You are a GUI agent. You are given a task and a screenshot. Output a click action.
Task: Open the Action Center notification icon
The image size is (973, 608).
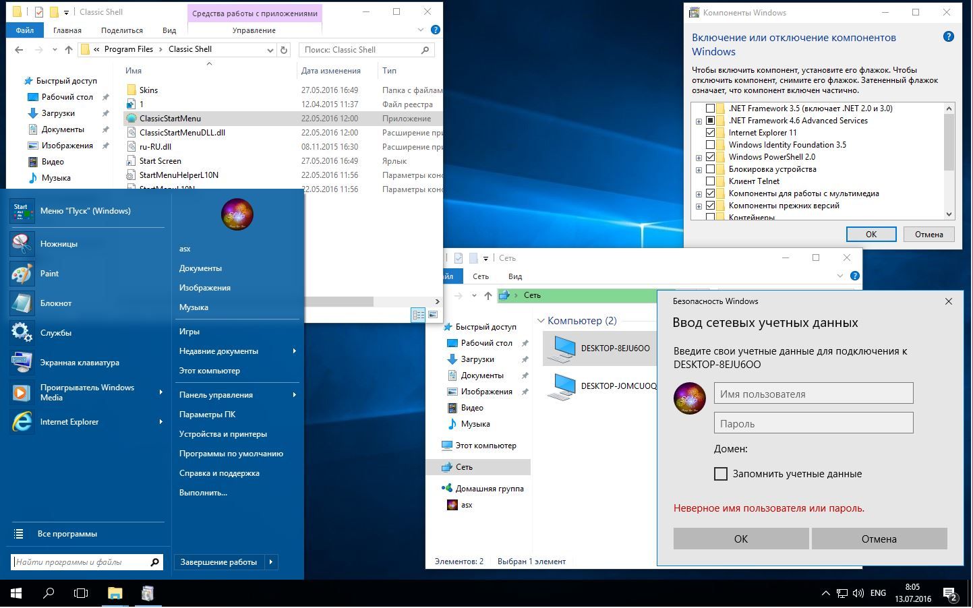point(950,594)
